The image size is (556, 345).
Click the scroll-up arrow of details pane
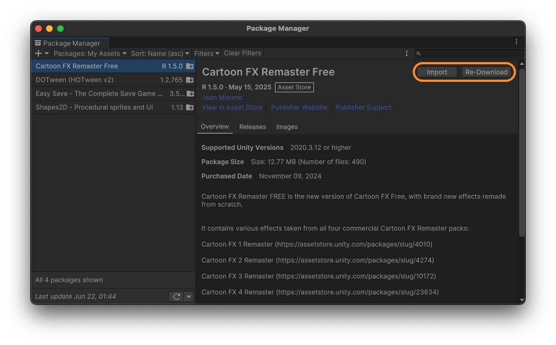[x=521, y=64]
